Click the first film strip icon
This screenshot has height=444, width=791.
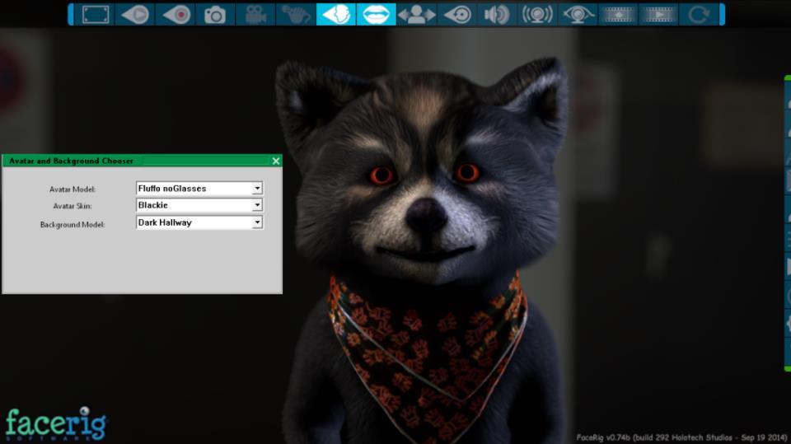point(617,14)
